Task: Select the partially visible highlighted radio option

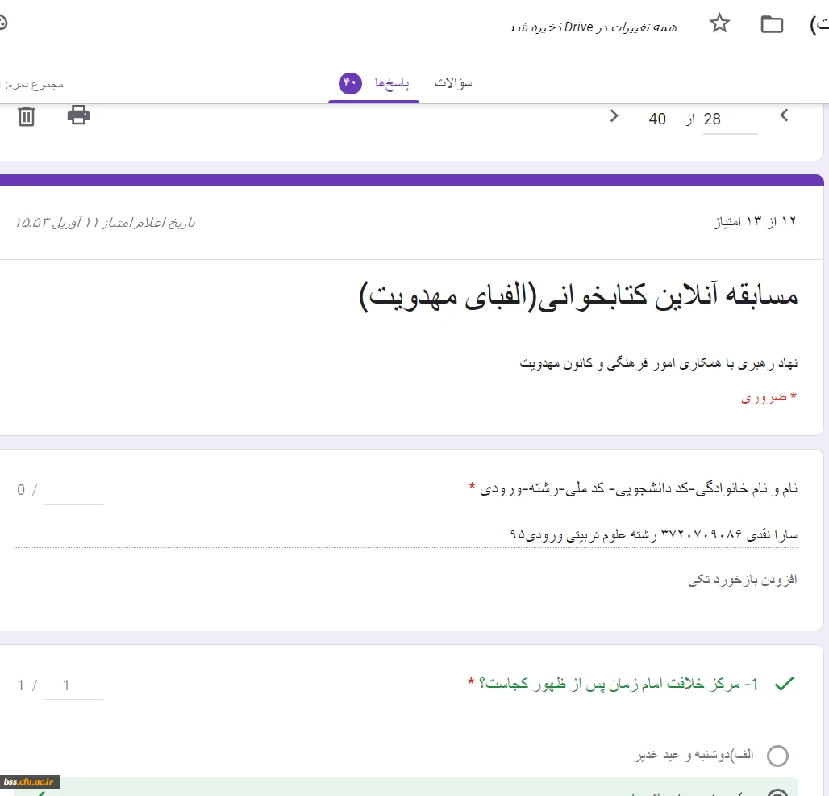Action: tap(777, 791)
